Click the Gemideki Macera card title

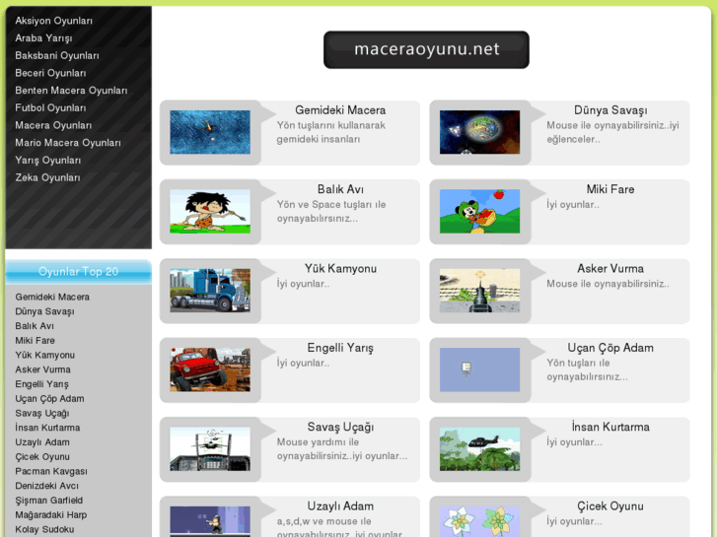(x=340, y=110)
